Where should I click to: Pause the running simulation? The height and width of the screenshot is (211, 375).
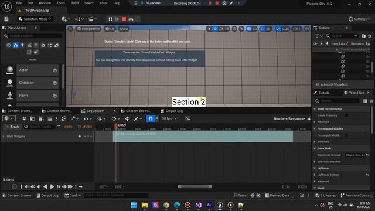110,19
